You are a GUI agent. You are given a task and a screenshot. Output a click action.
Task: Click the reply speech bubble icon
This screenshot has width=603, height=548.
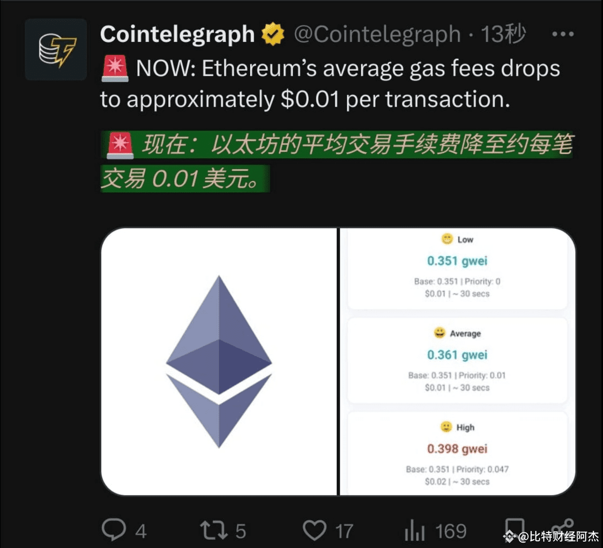pyautogui.click(x=113, y=530)
